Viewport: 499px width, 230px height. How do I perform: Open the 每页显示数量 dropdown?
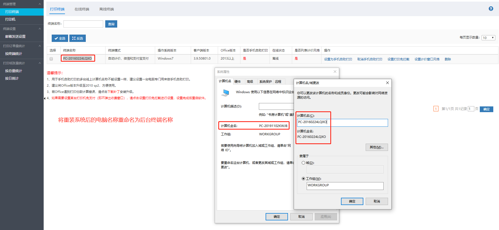click(x=488, y=38)
